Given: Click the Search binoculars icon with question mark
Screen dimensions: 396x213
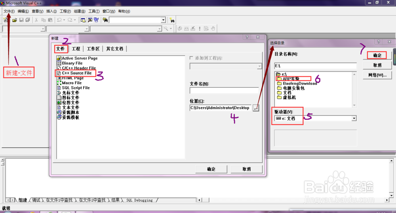Looking at the screenshot, I should 172,20.
